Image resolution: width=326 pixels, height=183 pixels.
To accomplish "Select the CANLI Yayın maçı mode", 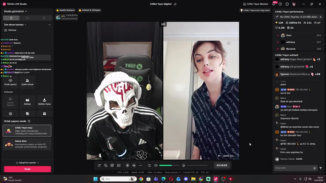I will (27, 131).
